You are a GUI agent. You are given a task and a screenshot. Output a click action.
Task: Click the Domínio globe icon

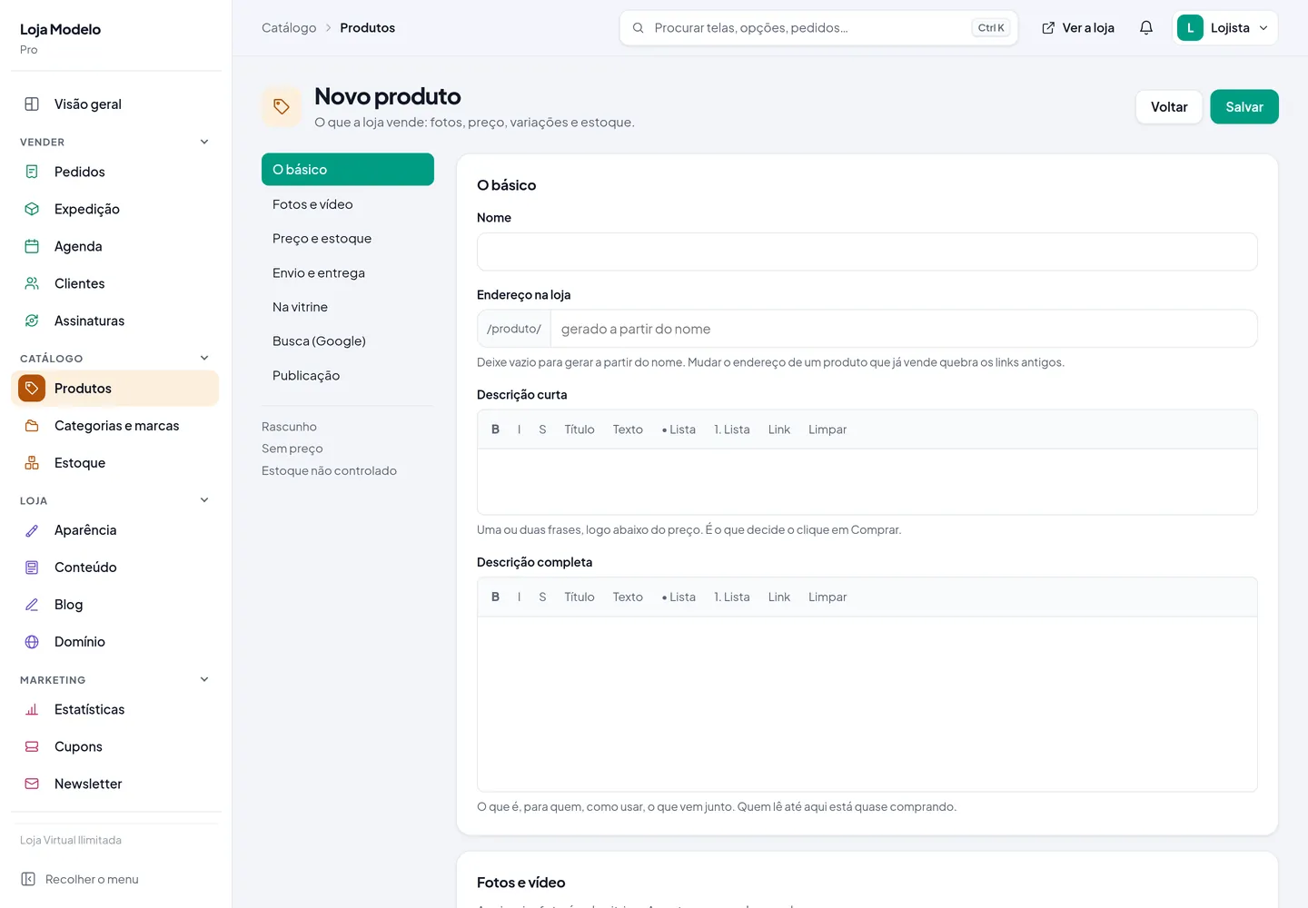[x=32, y=642]
